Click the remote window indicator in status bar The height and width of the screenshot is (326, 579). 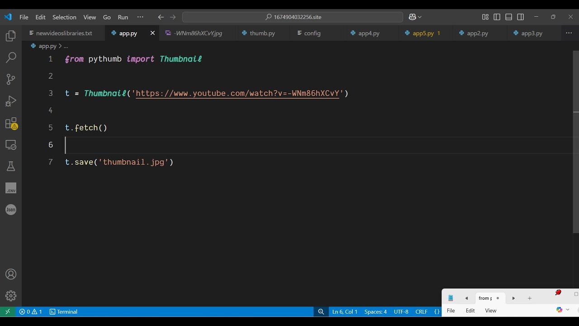(x=7, y=312)
